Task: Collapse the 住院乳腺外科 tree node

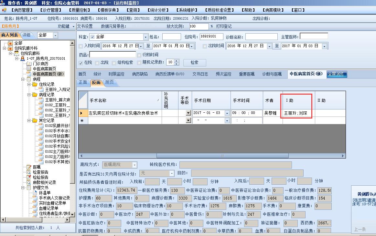Action: [x=4, y=48]
